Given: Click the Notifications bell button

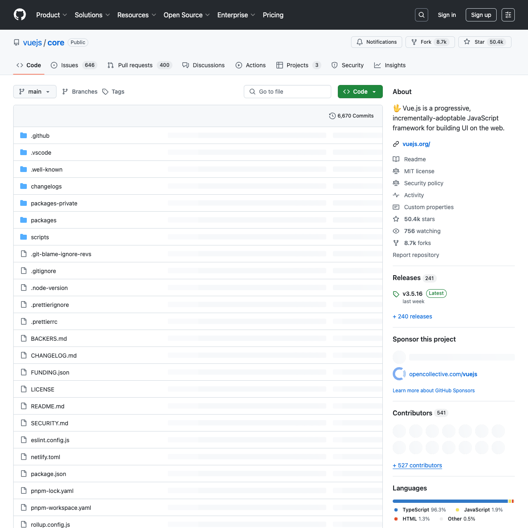Looking at the screenshot, I should click(376, 42).
